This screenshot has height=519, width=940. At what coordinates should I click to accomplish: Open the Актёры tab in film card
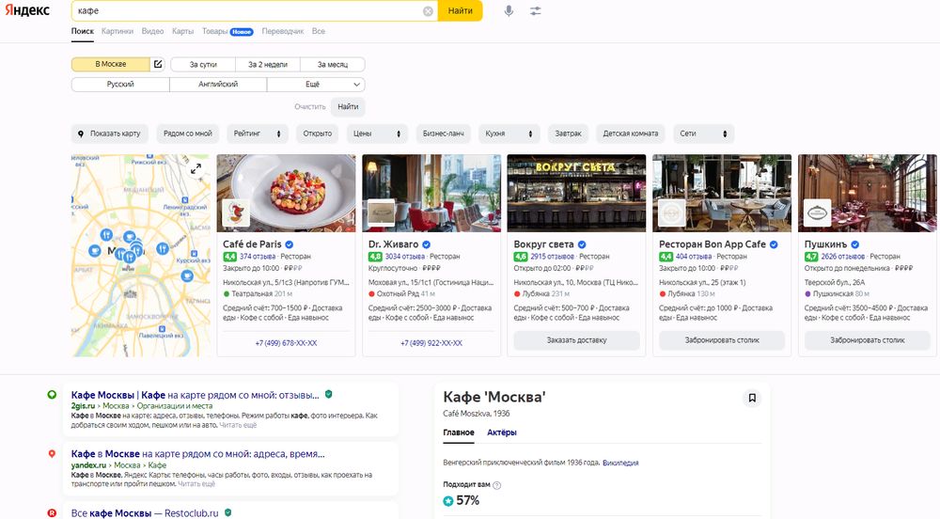(502, 432)
